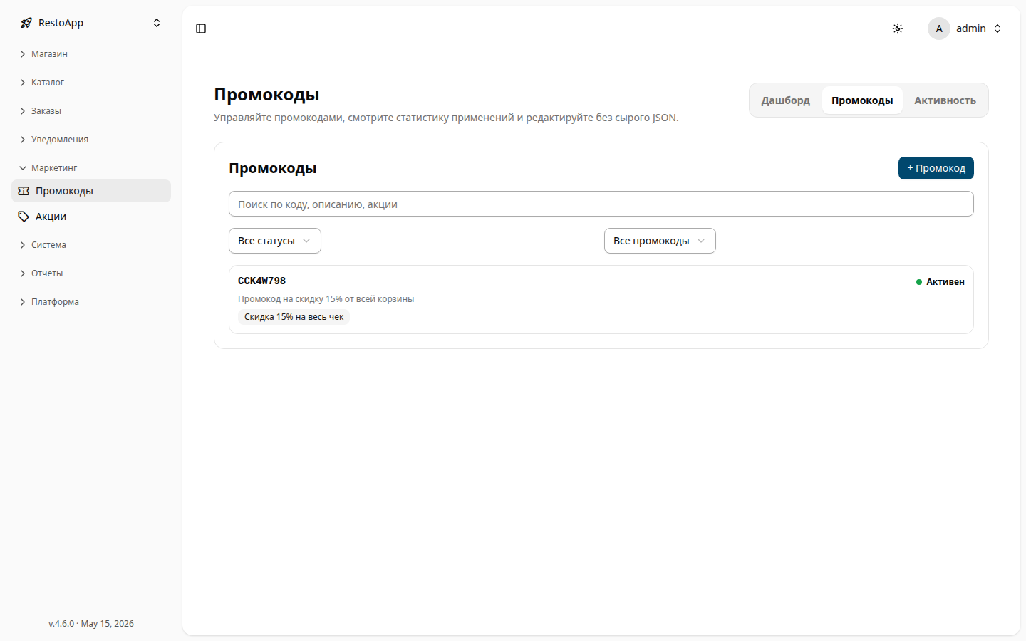Click the + Промокод button
The image size is (1026, 641).
pyautogui.click(x=936, y=168)
